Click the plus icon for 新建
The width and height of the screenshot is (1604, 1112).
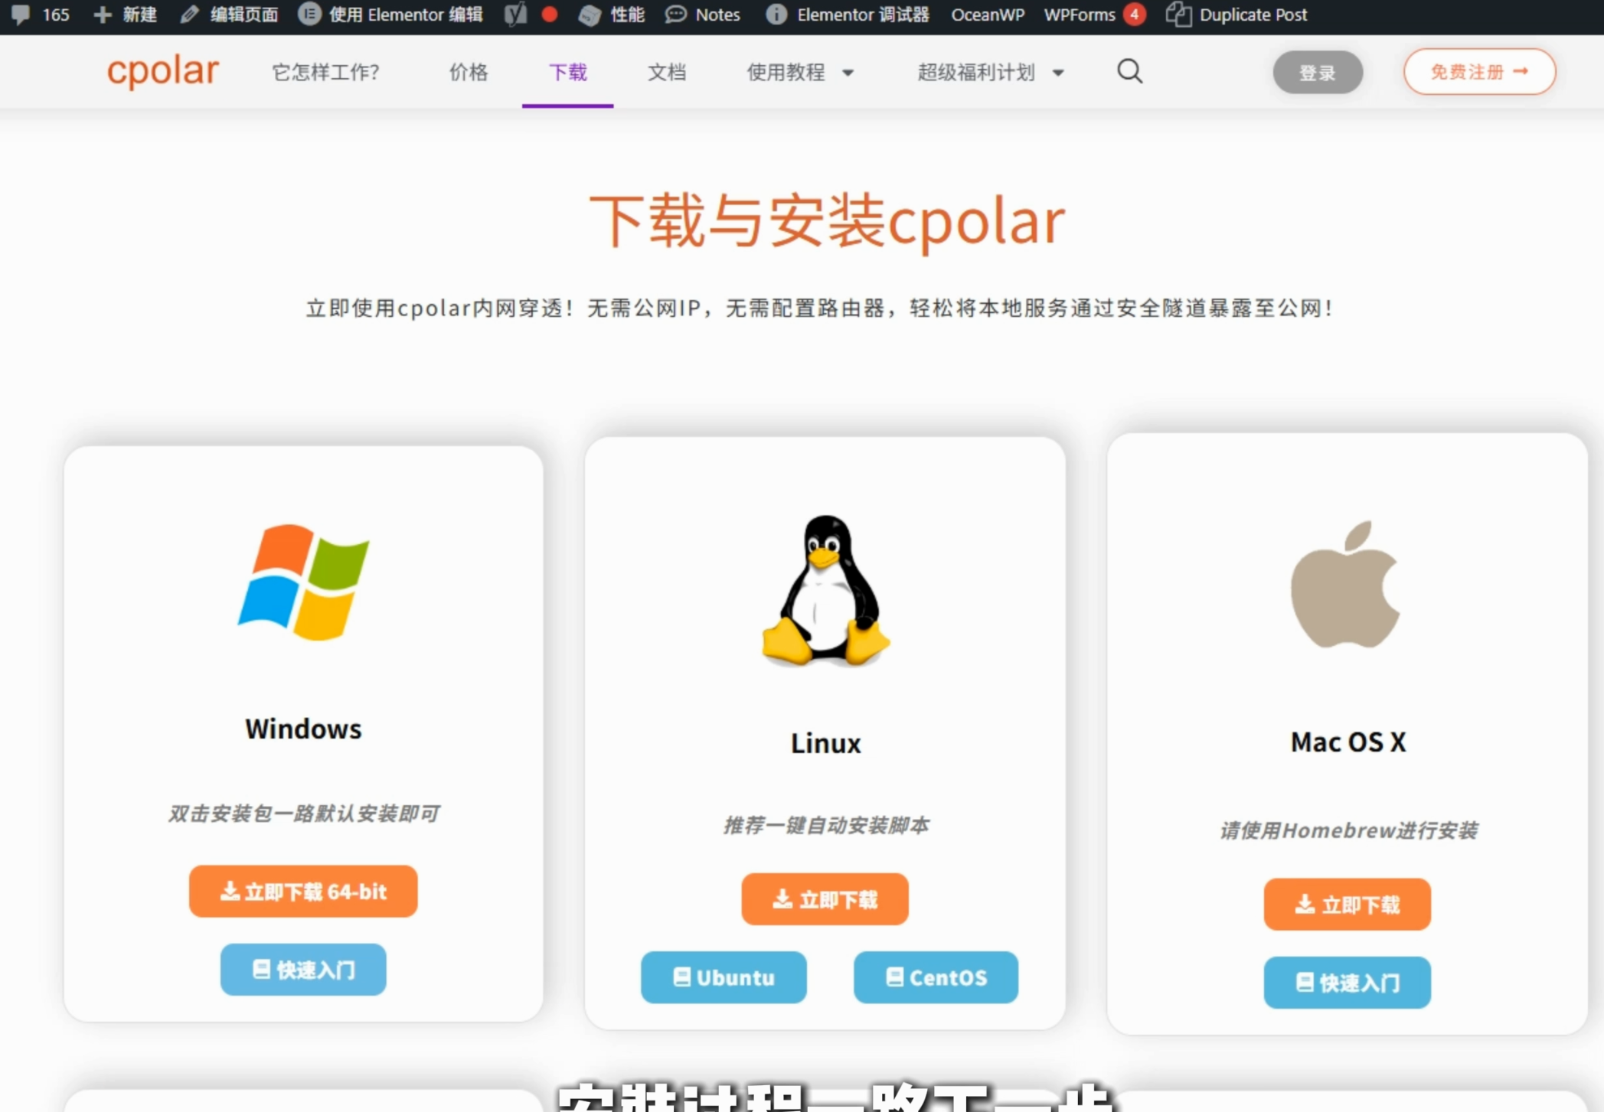coord(103,15)
